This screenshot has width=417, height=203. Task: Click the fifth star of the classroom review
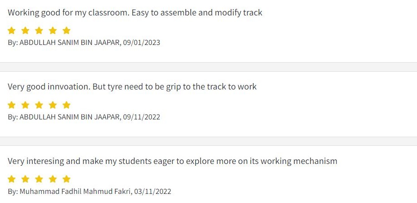coord(66,30)
